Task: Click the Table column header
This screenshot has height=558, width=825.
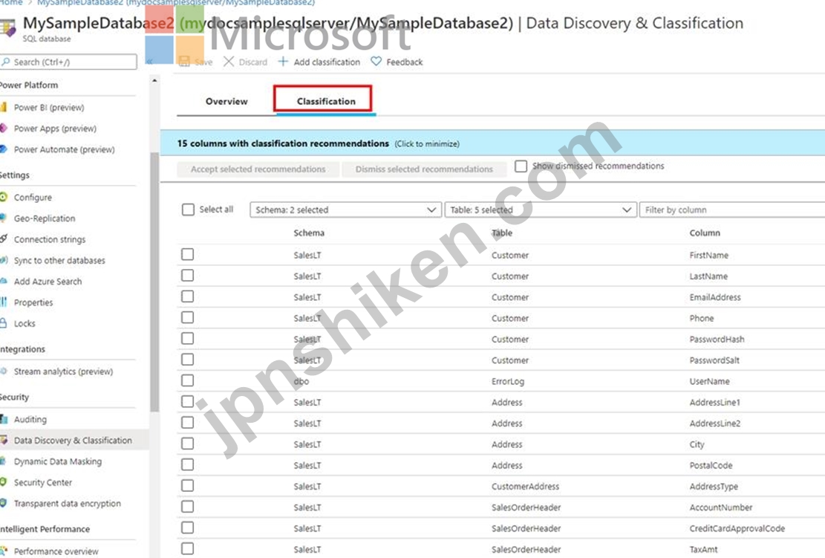Action: click(x=501, y=233)
